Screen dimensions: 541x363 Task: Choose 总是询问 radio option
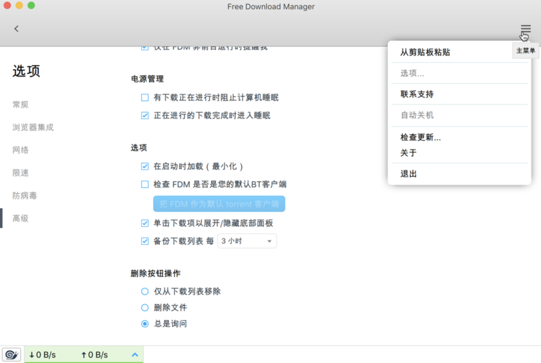tap(145, 323)
